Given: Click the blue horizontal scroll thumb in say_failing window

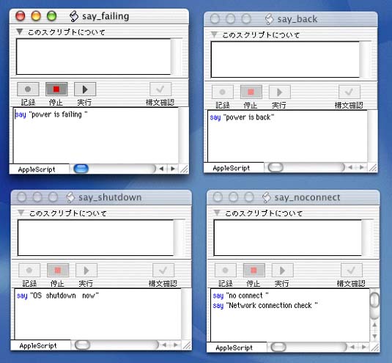Looking at the screenshot, I should point(81,169).
